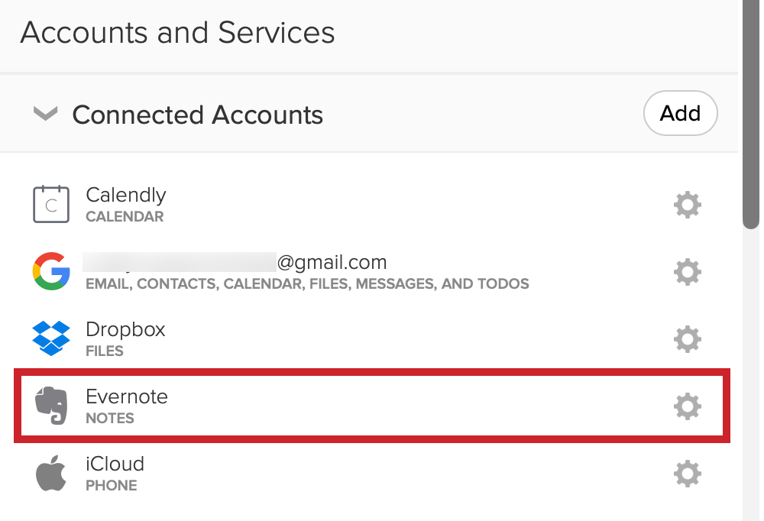Screen dimensions: 764x521
Task: Collapse the Connected Accounts chevron
Action: click(45, 114)
